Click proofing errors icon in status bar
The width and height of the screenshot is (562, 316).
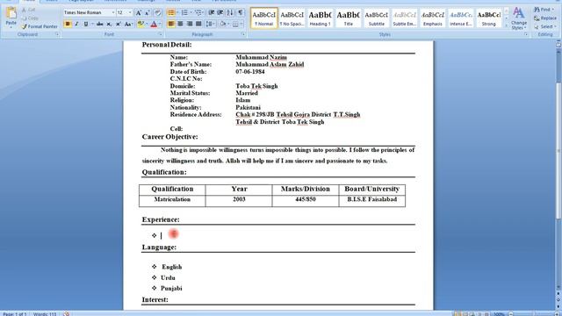[x=67, y=314]
